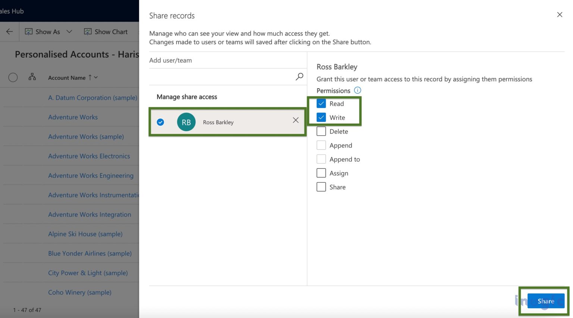Click the back arrow above the account list
This screenshot has height=318, width=573.
click(x=9, y=31)
